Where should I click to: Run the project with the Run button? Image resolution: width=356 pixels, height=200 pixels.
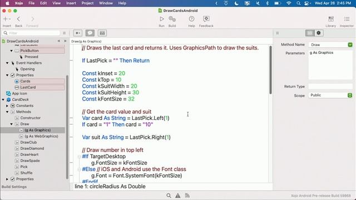[162, 19]
